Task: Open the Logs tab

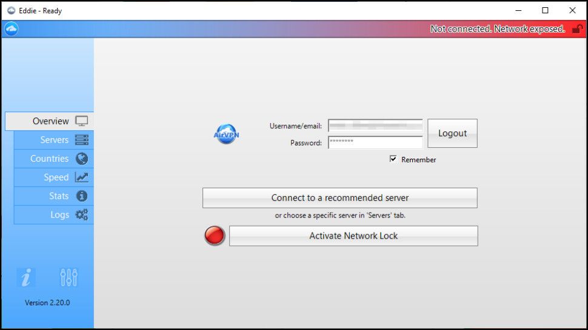Action: (54, 214)
